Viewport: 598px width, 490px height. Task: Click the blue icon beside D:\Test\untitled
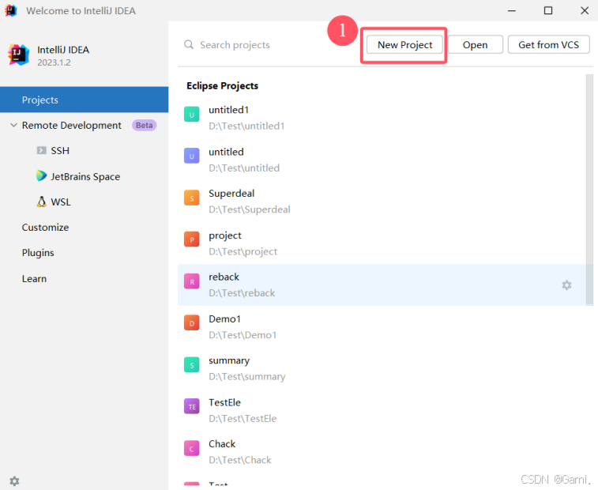[191, 156]
